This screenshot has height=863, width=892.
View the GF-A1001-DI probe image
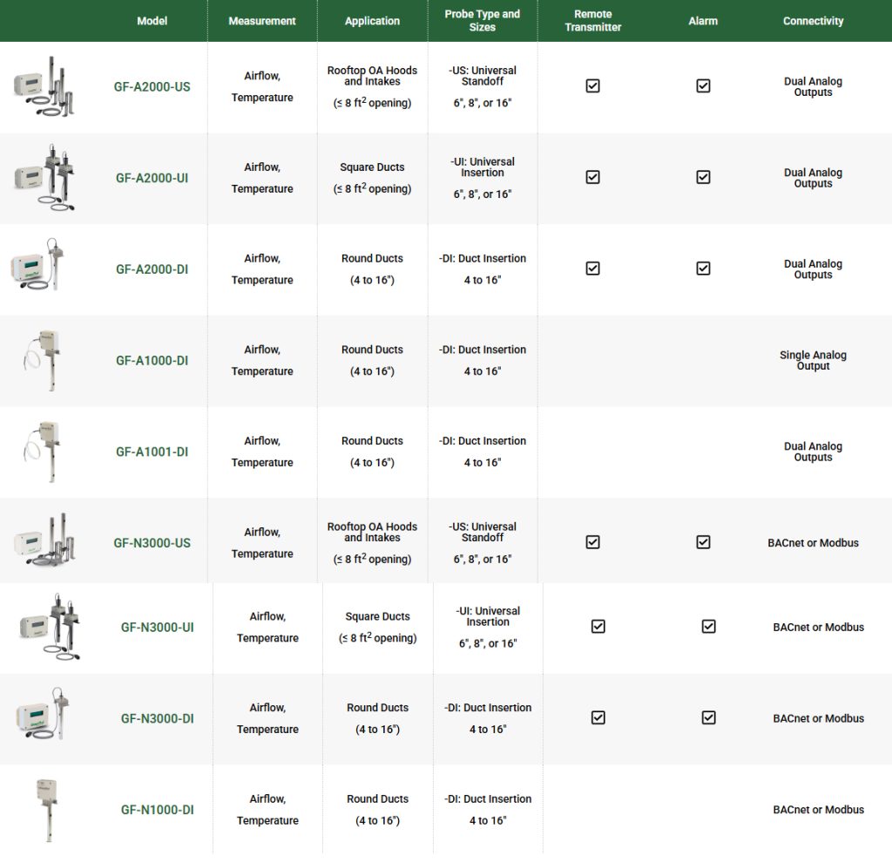[43, 452]
